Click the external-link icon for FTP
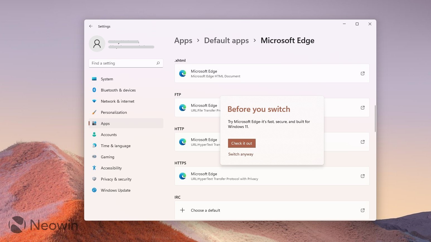 363,108
